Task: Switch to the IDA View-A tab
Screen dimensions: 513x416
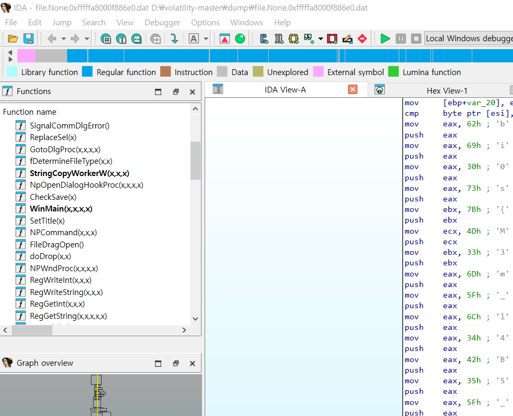Action: tap(285, 90)
